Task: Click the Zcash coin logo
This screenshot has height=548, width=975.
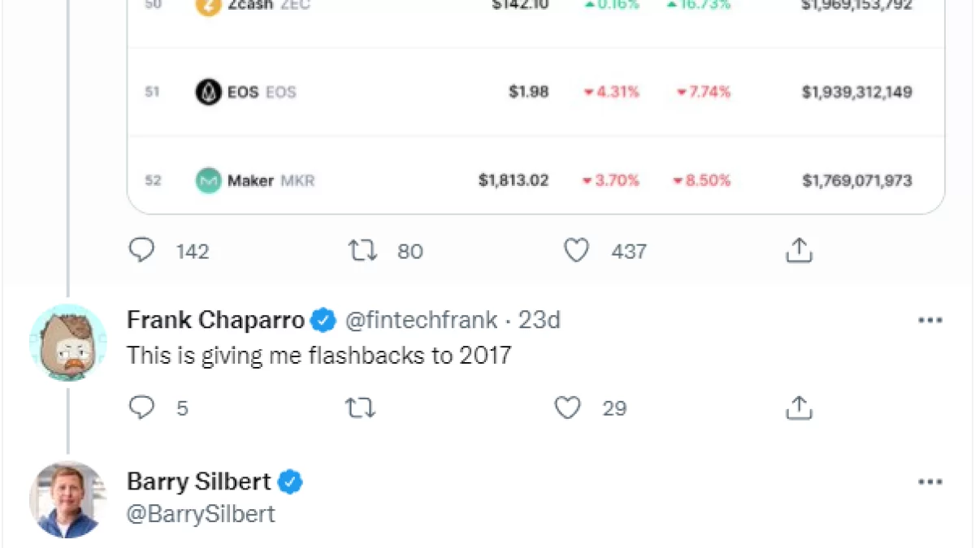Action: tap(209, 5)
